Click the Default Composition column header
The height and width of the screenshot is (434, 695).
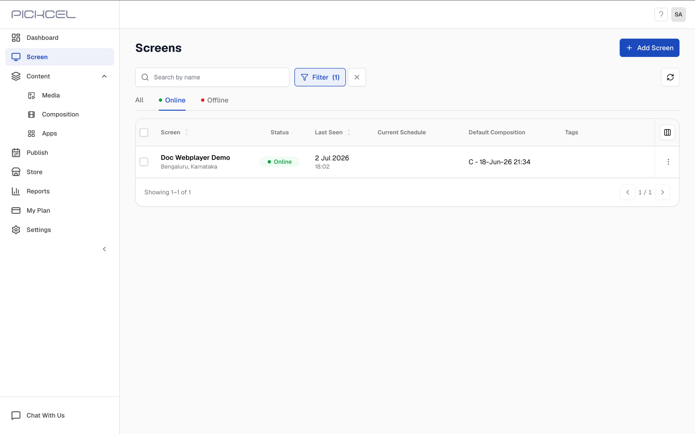coord(497,132)
